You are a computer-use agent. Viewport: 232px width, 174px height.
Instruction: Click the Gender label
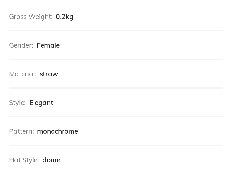(x=21, y=45)
